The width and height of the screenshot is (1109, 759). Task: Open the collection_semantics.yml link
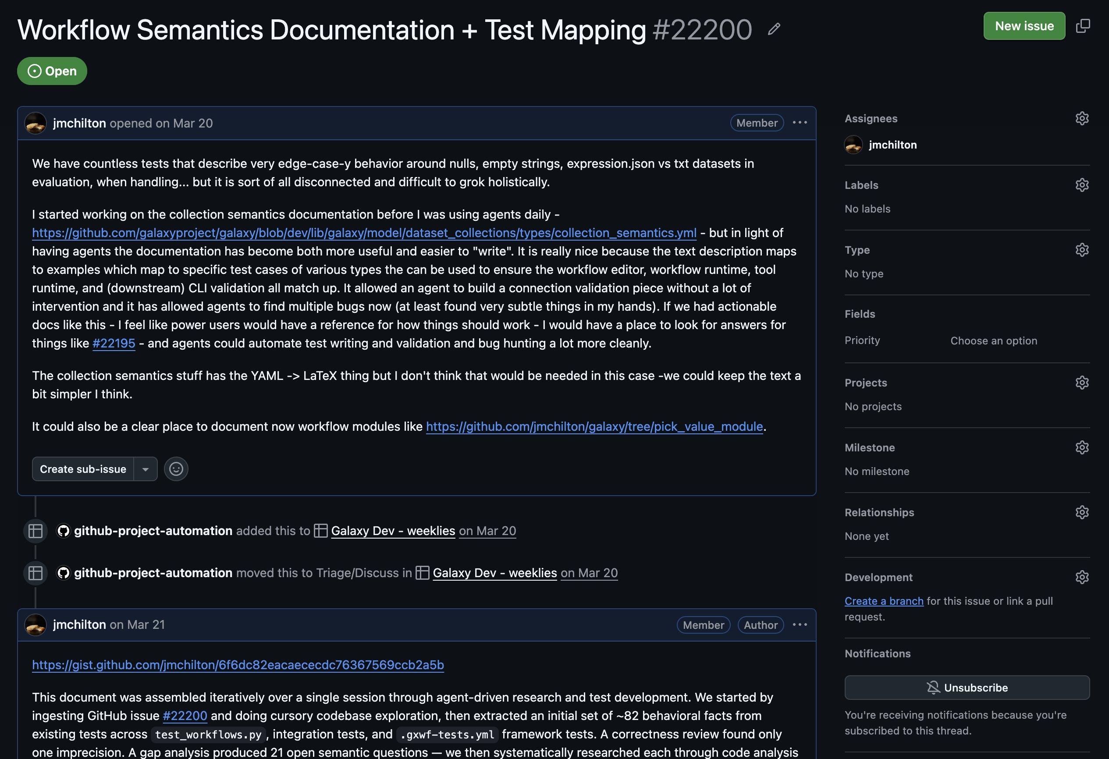click(364, 233)
